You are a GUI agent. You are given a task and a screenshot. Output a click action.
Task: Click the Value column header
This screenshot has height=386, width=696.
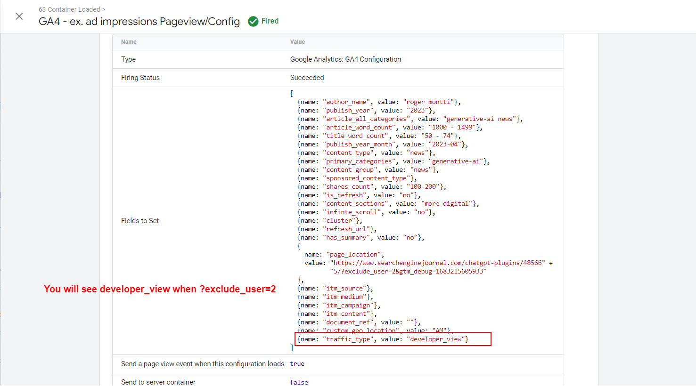(x=297, y=41)
